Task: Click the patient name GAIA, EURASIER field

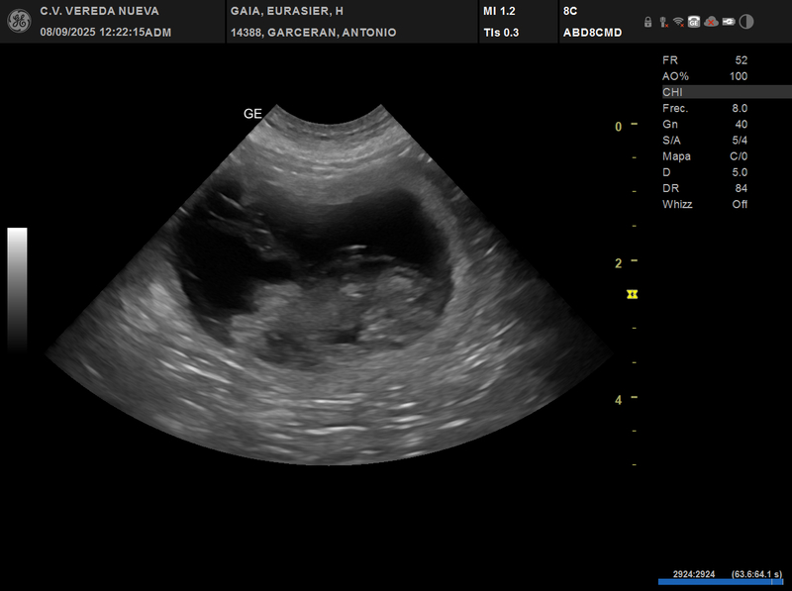Action: [x=286, y=11]
